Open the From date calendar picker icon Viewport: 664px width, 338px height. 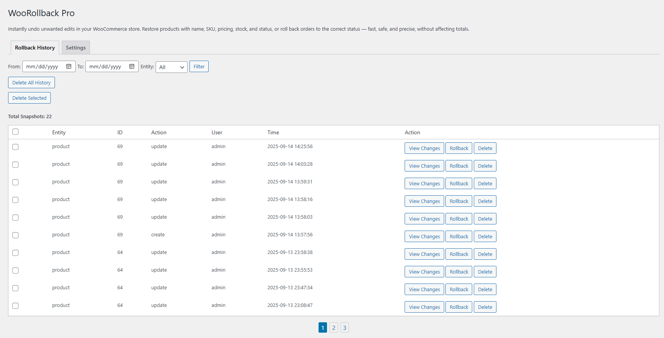pyautogui.click(x=69, y=66)
